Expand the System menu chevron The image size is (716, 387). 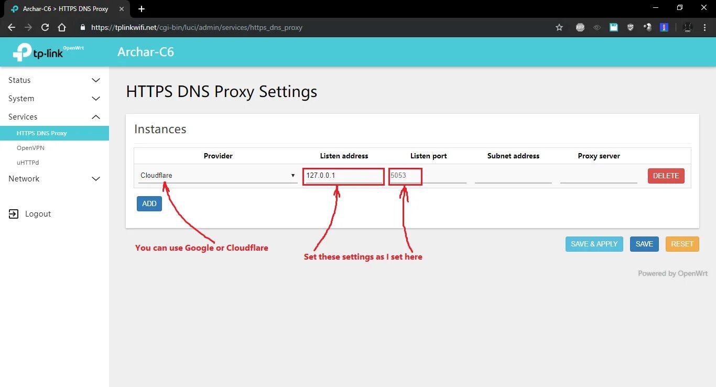coord(96,99)
